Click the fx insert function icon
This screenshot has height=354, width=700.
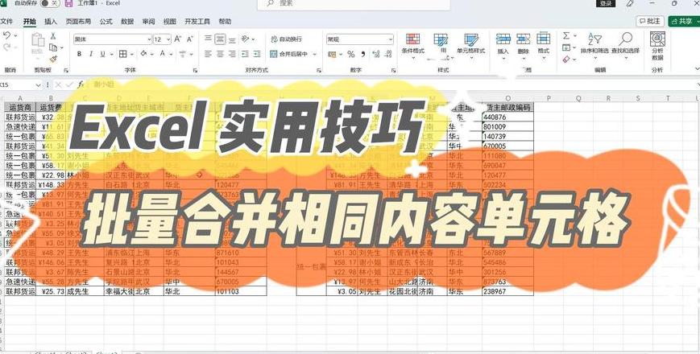click(x=81, y=84)
